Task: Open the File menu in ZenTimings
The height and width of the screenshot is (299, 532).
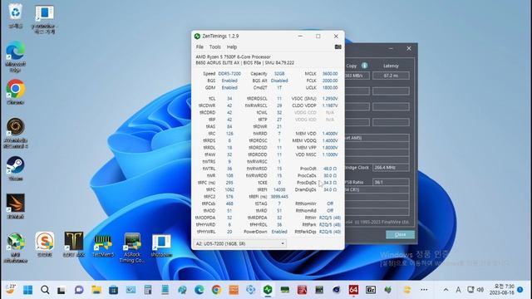Action: pyautogui.click(x=199, y=47)
